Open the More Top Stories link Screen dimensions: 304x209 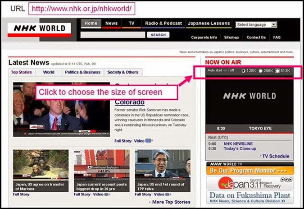coord(171,202)
